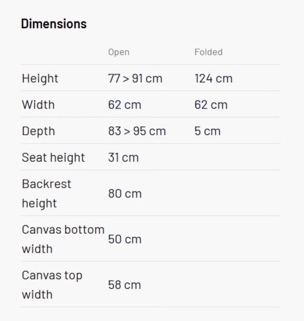The image size is (304, 321).
Task: Click the open width value 62 cm
Action: click(x=125, y=105)
